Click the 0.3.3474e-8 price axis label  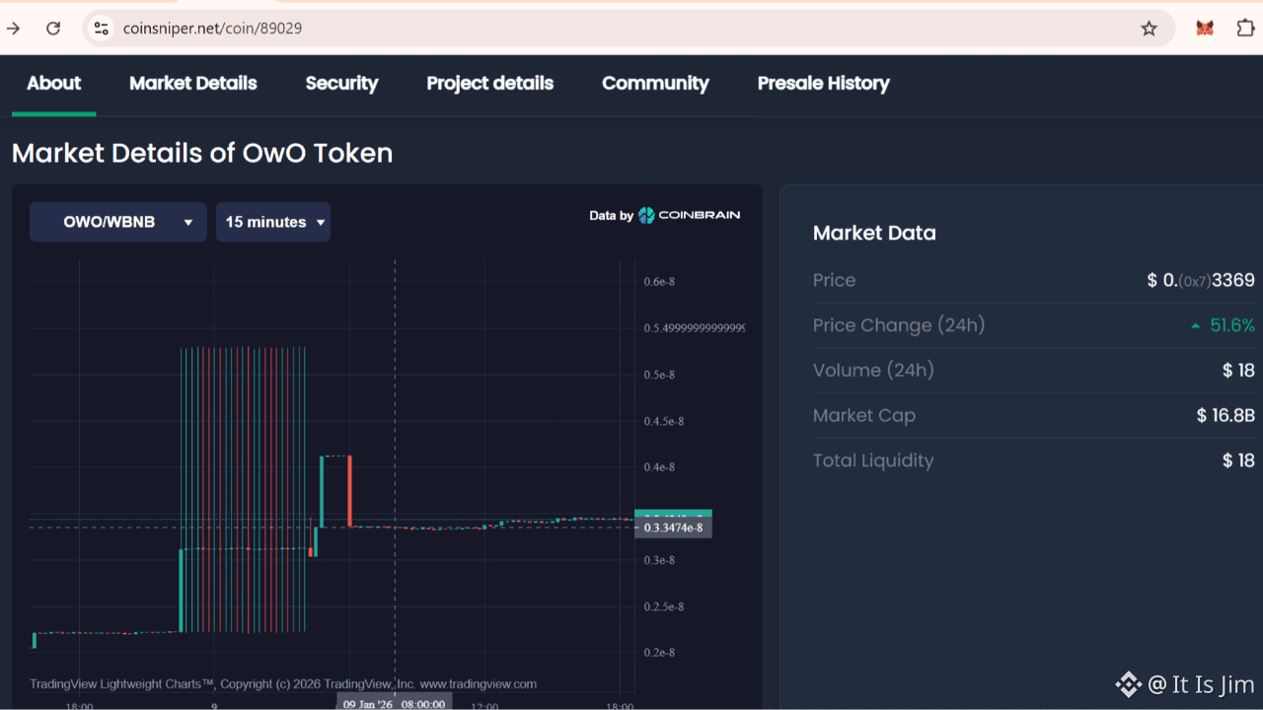pyautogui.click(x=675, y=529)
